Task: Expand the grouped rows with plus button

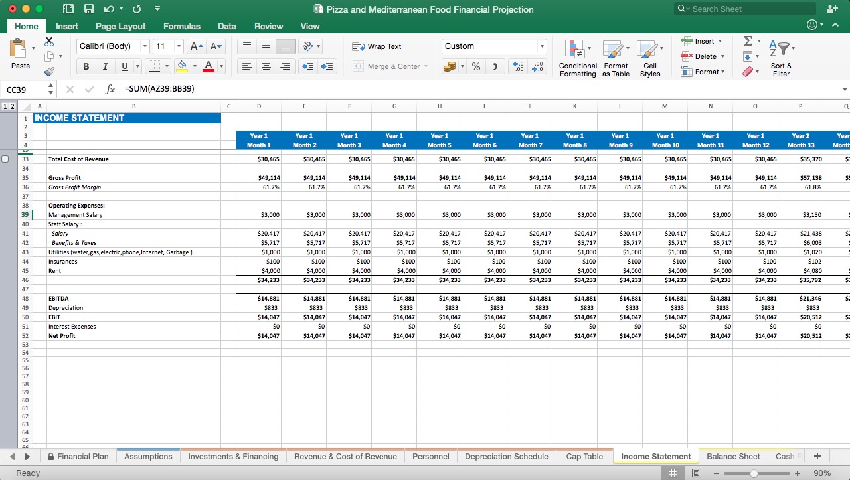Action: click(6, 159)
